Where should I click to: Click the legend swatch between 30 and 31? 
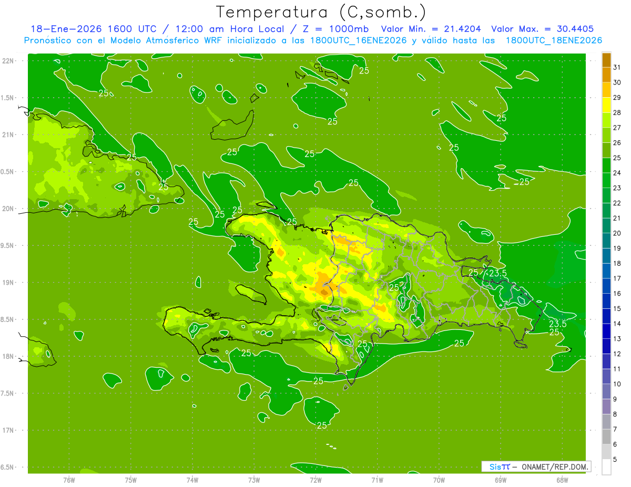pos(606,75)
